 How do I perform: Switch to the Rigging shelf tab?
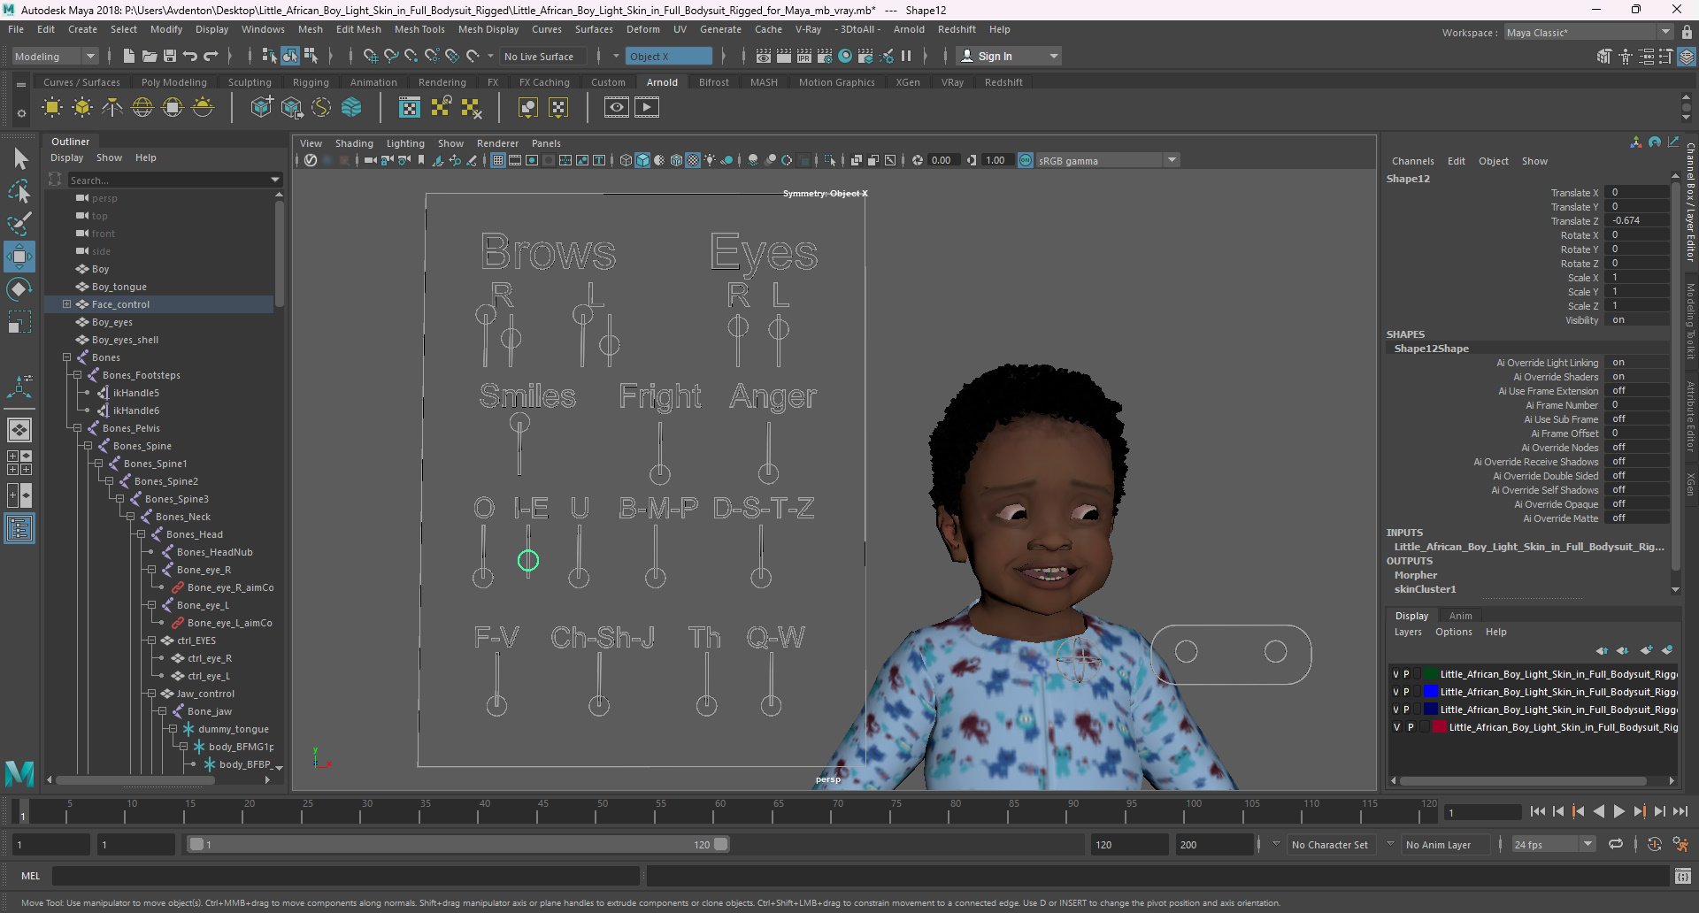(x=311, y=82)
